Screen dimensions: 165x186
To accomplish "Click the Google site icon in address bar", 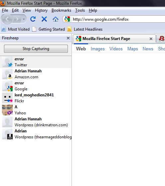I will (67, 19).
